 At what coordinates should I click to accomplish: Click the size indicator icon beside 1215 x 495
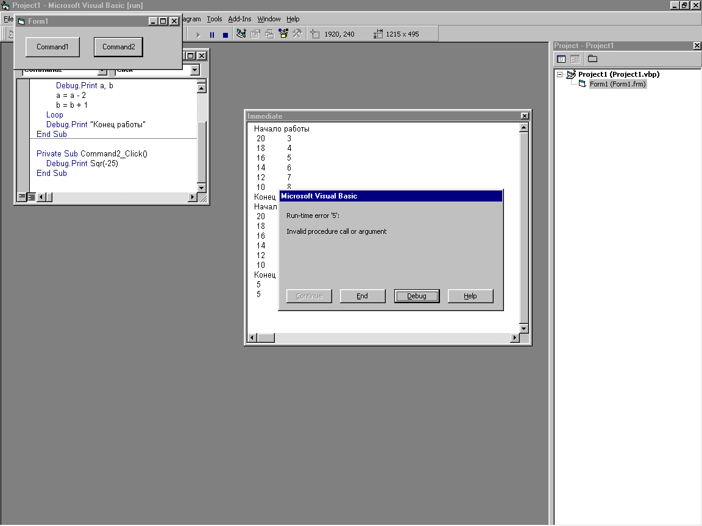378,35
